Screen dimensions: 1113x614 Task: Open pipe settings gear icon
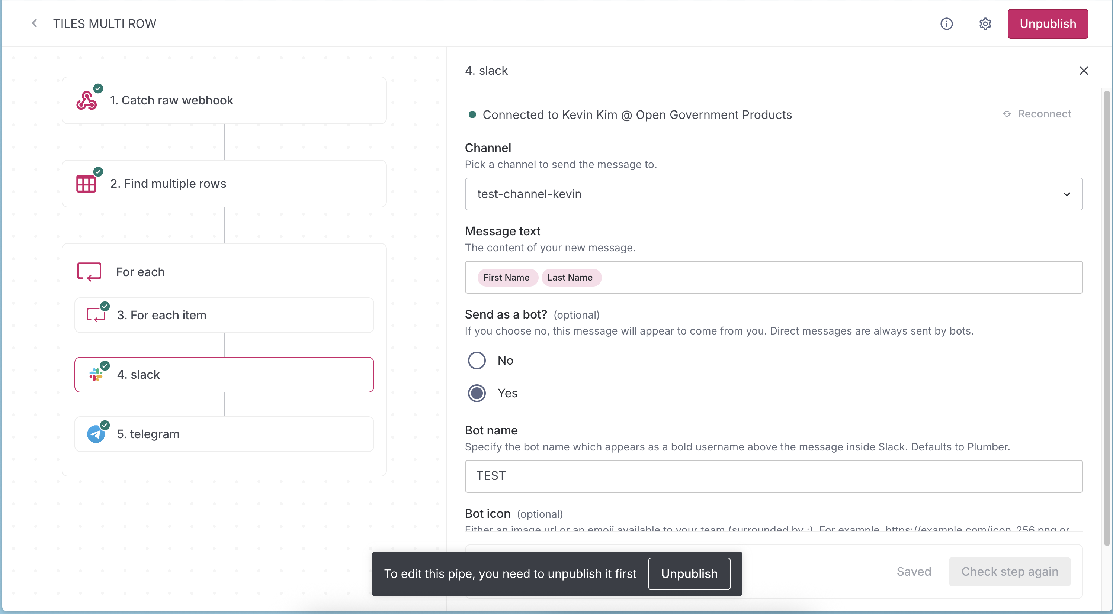(985, 24)
